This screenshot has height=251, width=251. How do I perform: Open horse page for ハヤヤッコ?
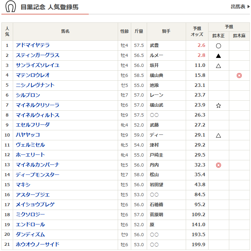click(28, 135)
